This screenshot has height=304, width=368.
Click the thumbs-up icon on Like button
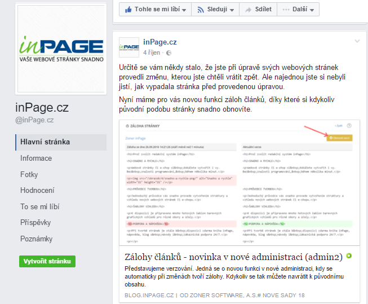[127, 10]
